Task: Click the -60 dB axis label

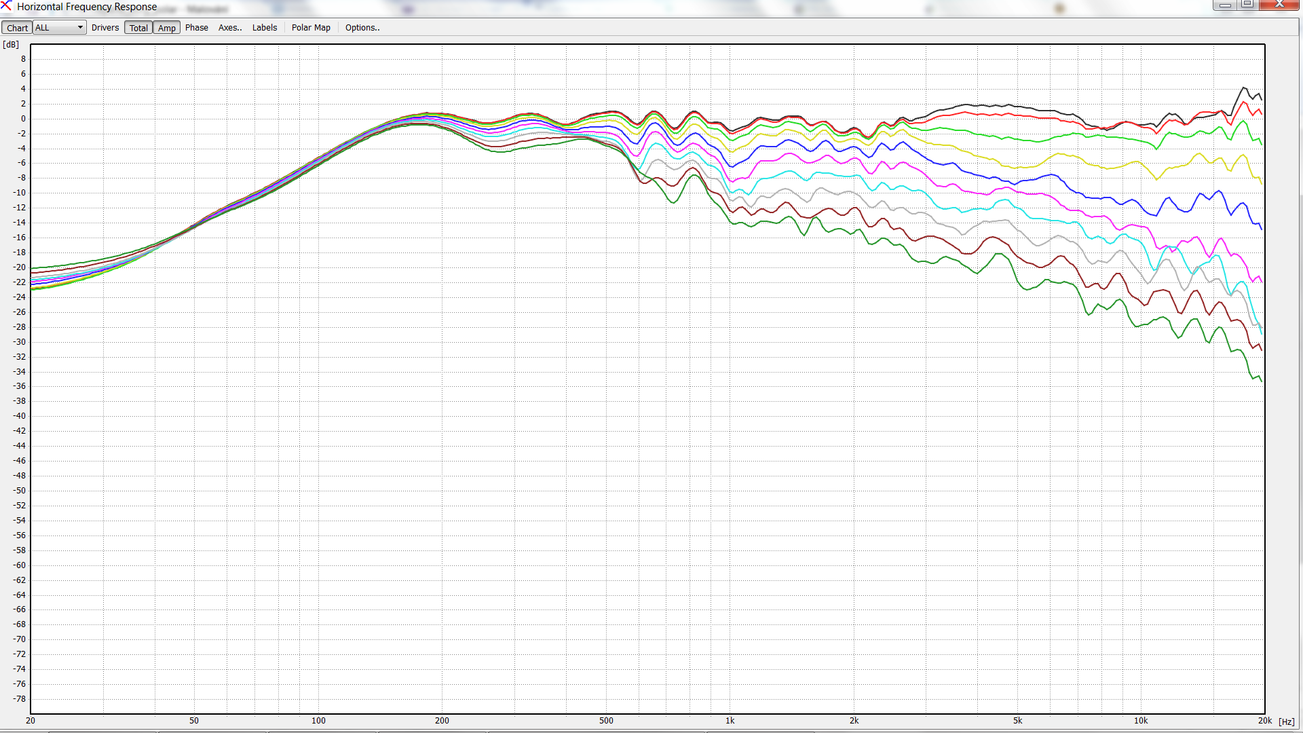Action: 20,565
